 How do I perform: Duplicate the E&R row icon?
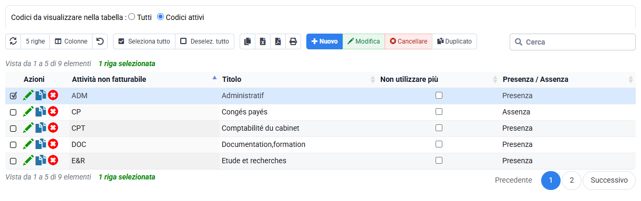point(40,160)
